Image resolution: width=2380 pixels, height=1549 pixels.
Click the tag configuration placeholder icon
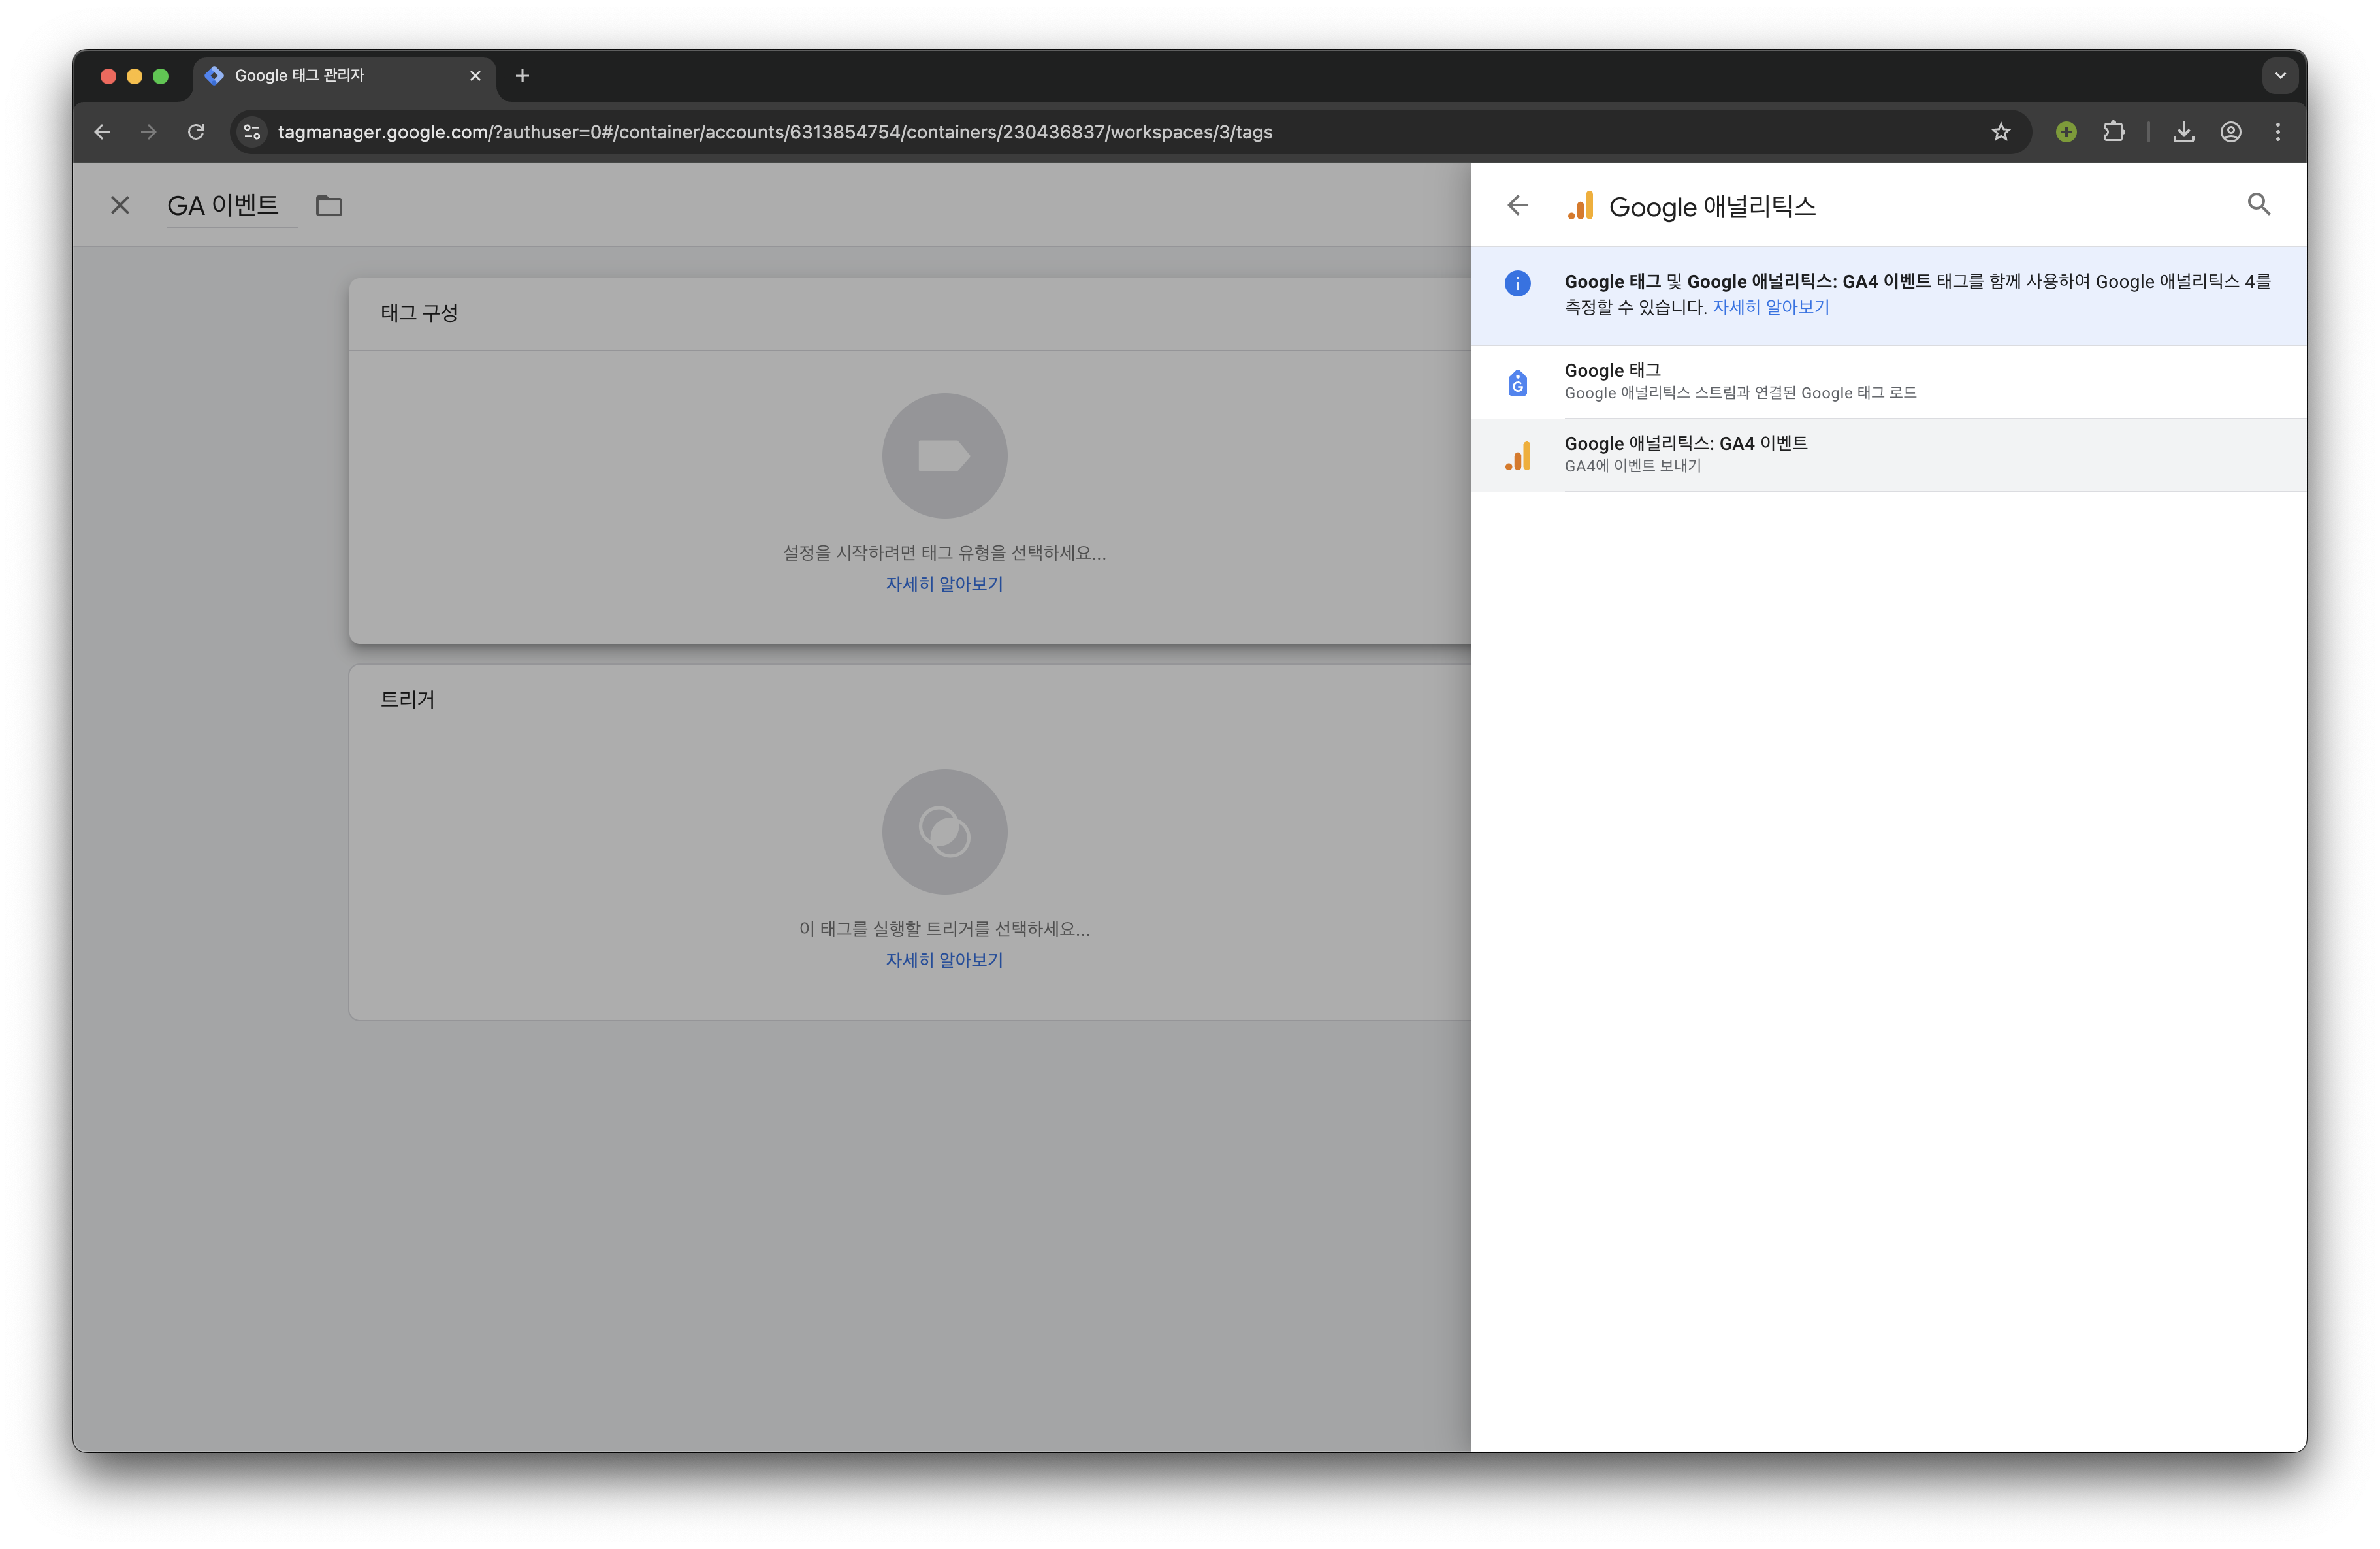click(944, 456)
